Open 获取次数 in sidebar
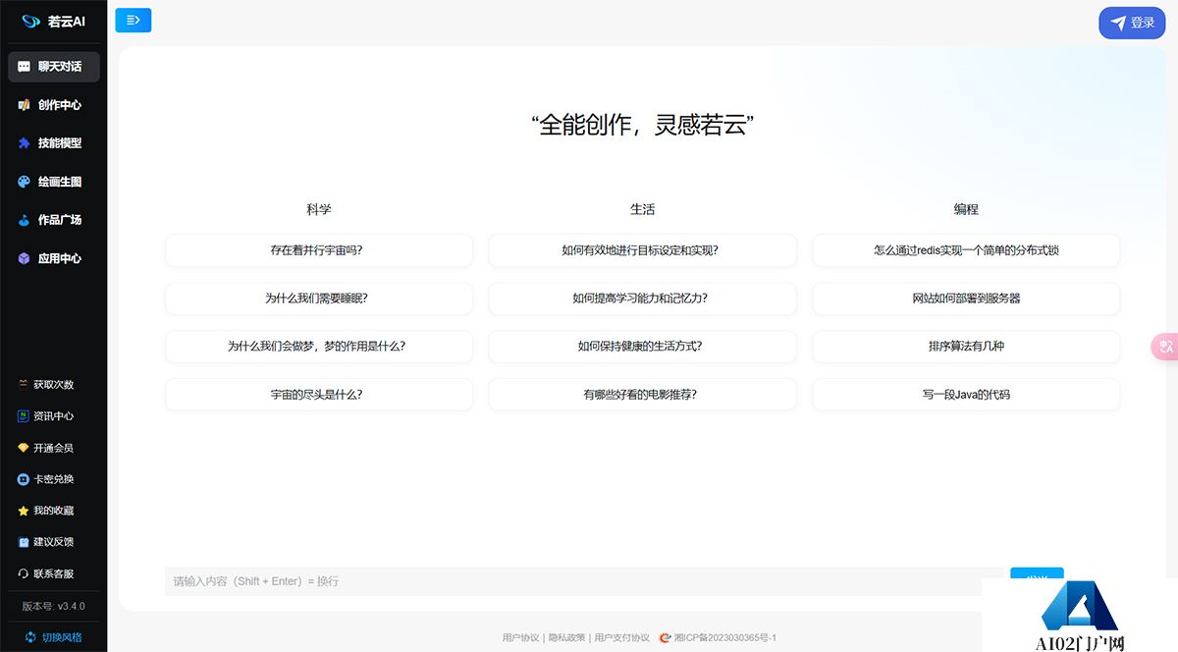 (54, 385)
